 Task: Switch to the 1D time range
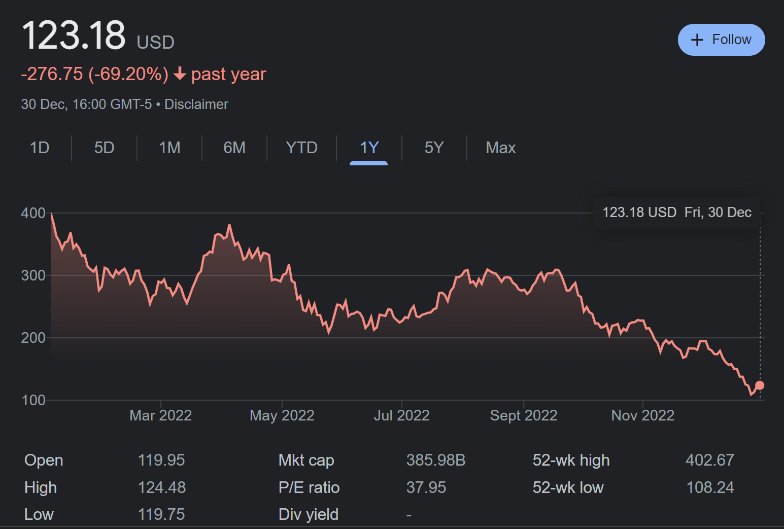coord(40,148)
